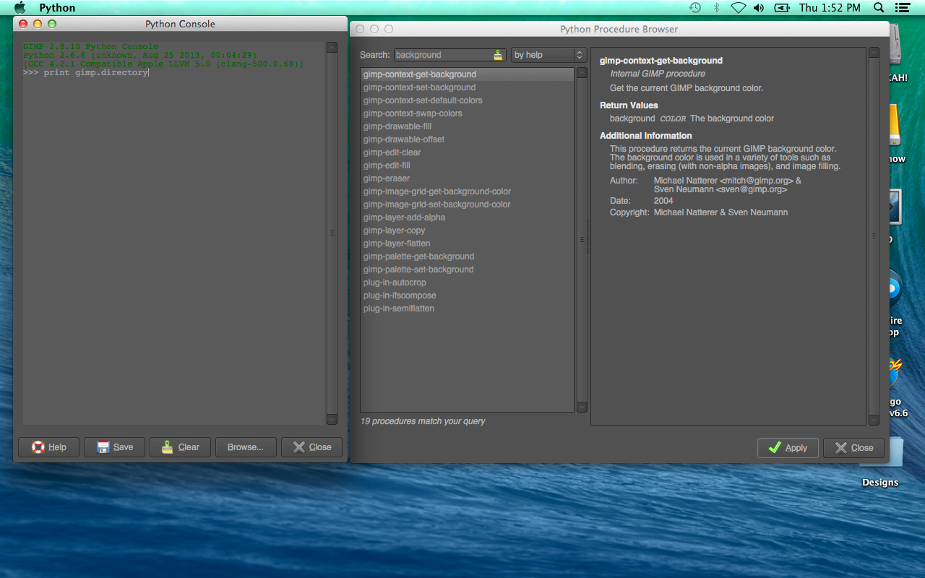925x578 pixels.
Task: Close the Python Console with Close button
Action: click(312, 447)
